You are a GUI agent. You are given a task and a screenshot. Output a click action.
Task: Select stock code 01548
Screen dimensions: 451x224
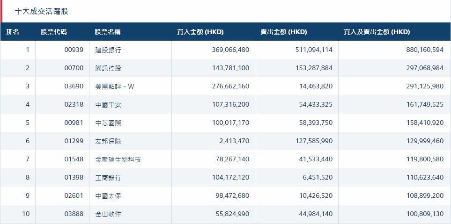tap(74, 159)
